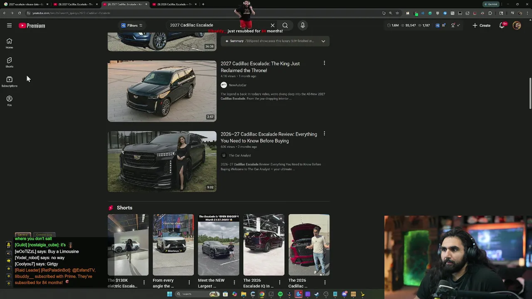Open Google Chrome taskbar icon
This screenshot has width=532, height=299.
click(262, 294)
